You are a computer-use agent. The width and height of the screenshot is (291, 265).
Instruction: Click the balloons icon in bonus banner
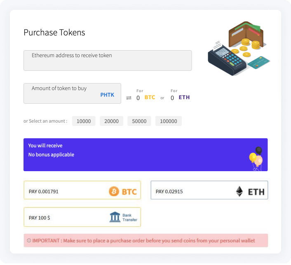[x=256, y=158]
